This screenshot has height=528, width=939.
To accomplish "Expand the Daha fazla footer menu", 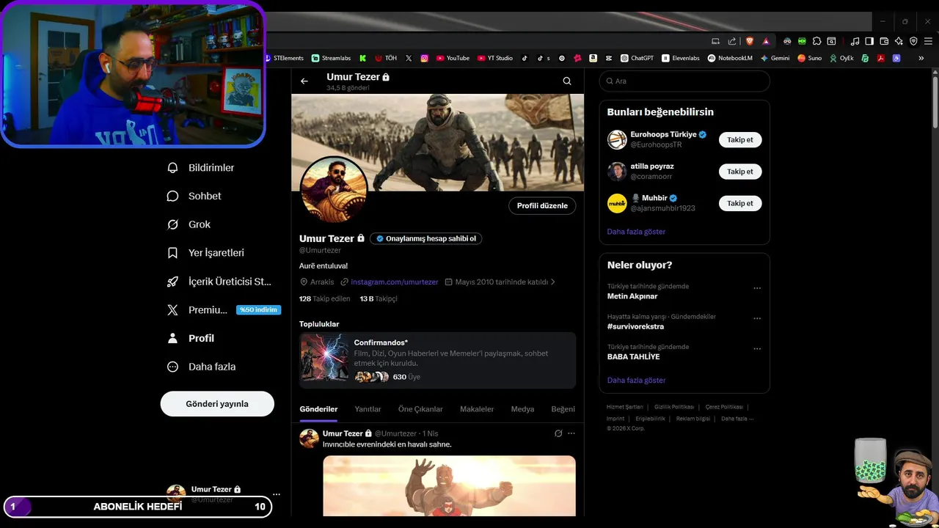I will (737, 419).
